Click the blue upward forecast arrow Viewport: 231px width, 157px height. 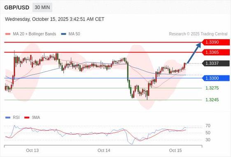(x=194, y=53)
